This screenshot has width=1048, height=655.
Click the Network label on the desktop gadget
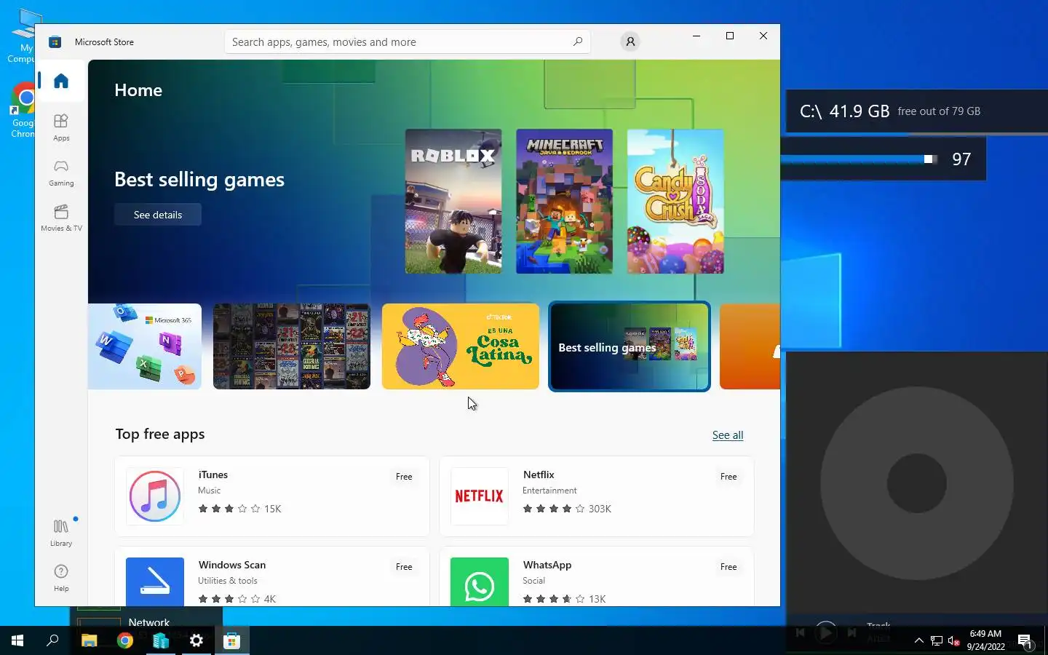148,622
